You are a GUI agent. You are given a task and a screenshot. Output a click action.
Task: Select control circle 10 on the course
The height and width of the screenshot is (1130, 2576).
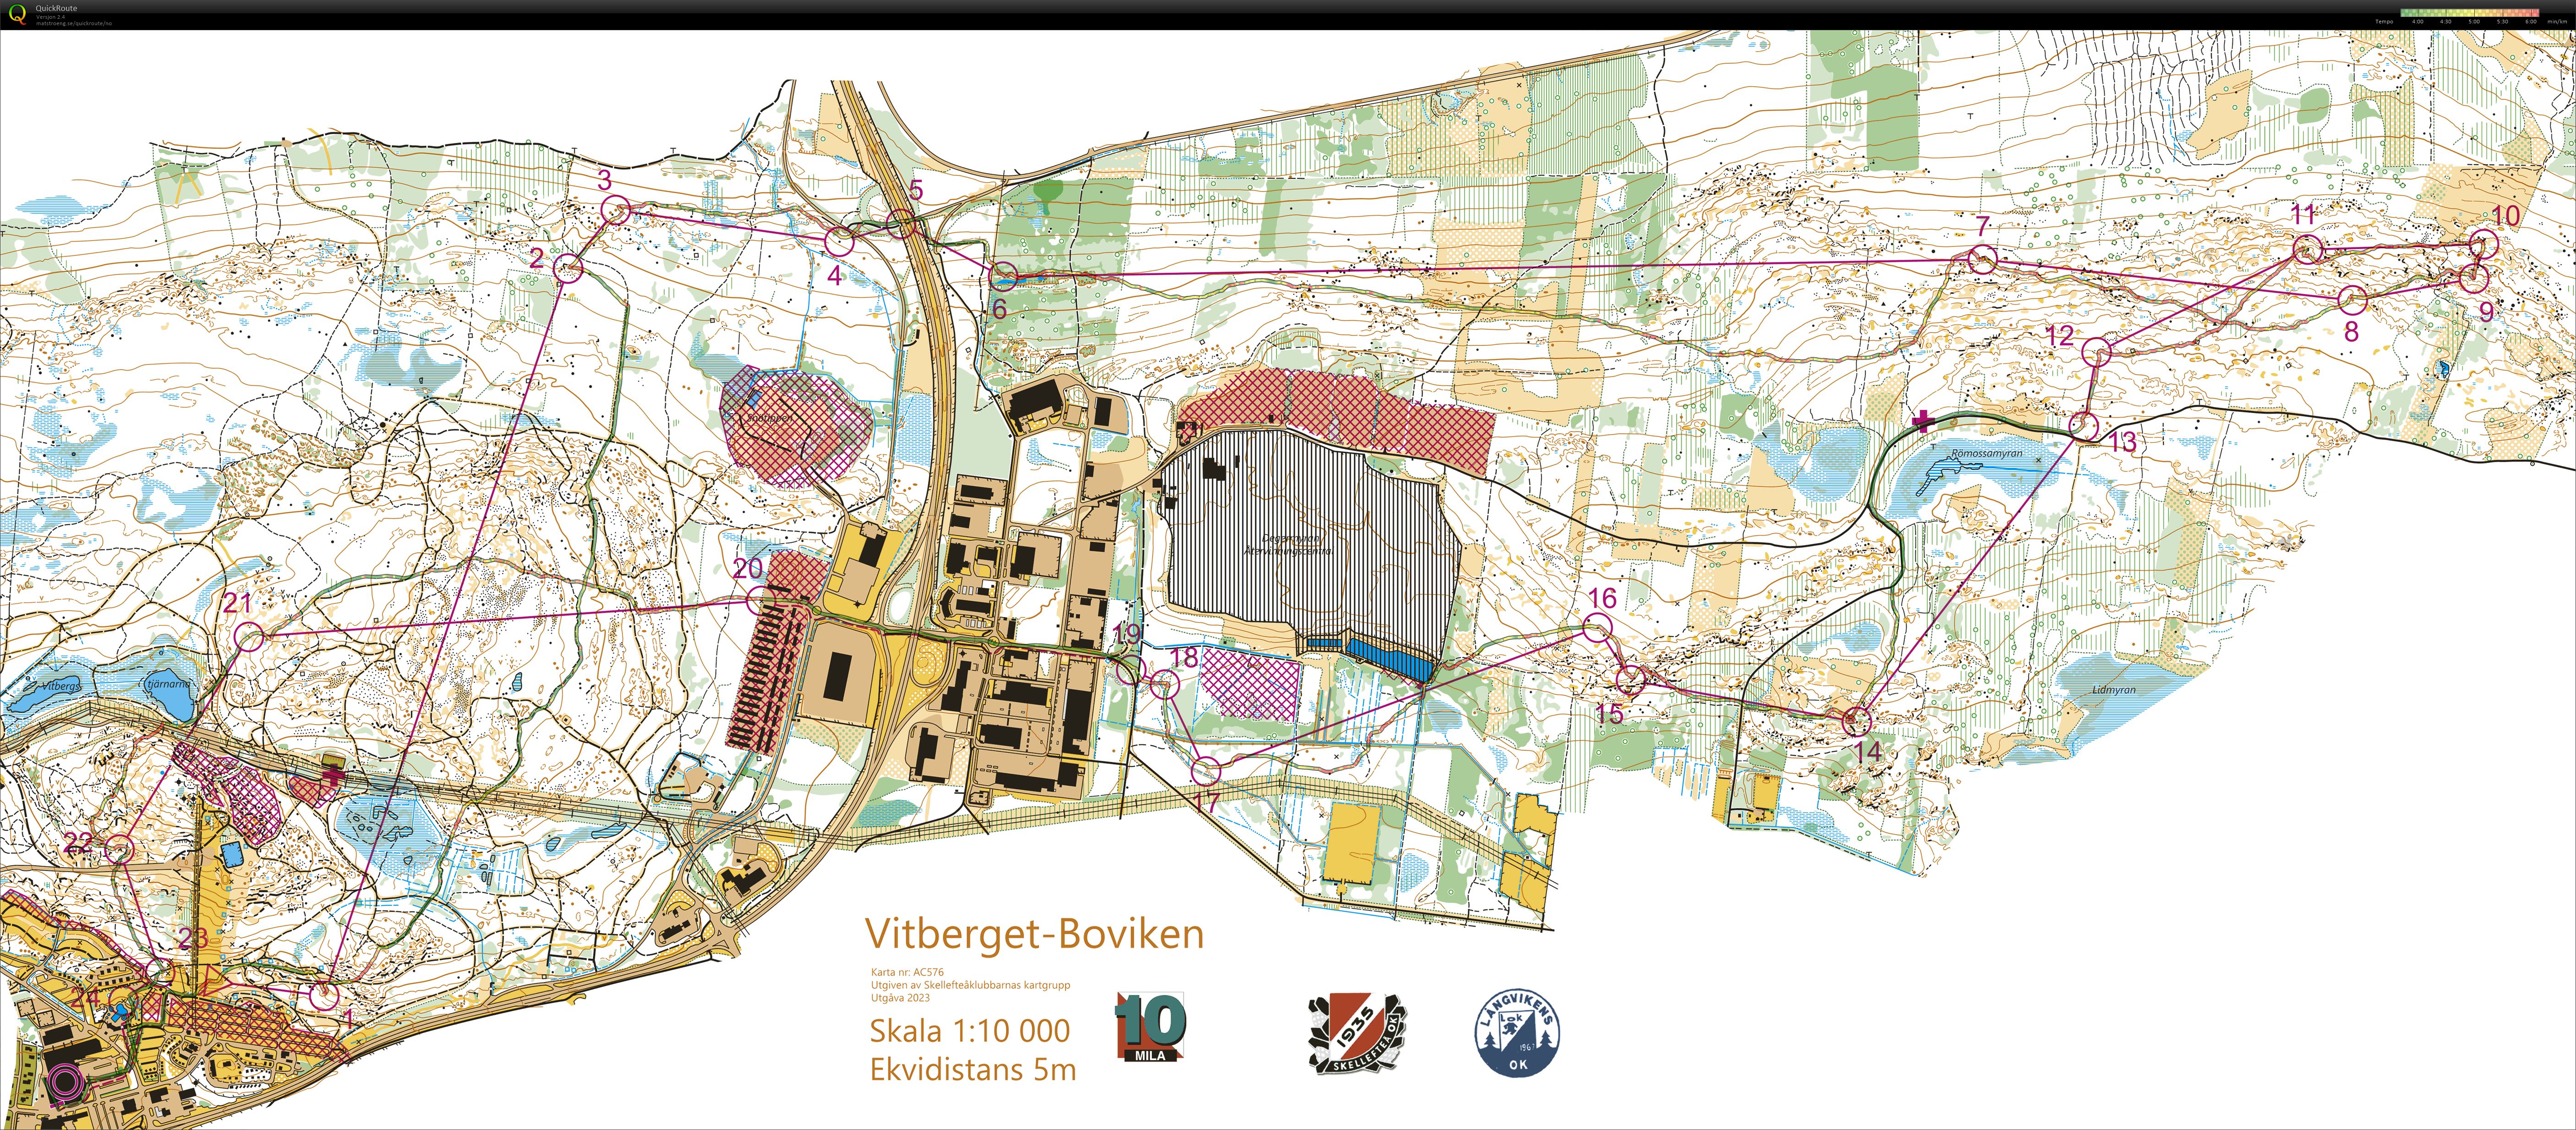click(x=2483, y=244)
